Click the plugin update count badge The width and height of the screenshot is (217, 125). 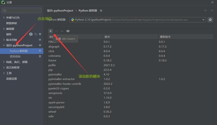coord(31,34)
